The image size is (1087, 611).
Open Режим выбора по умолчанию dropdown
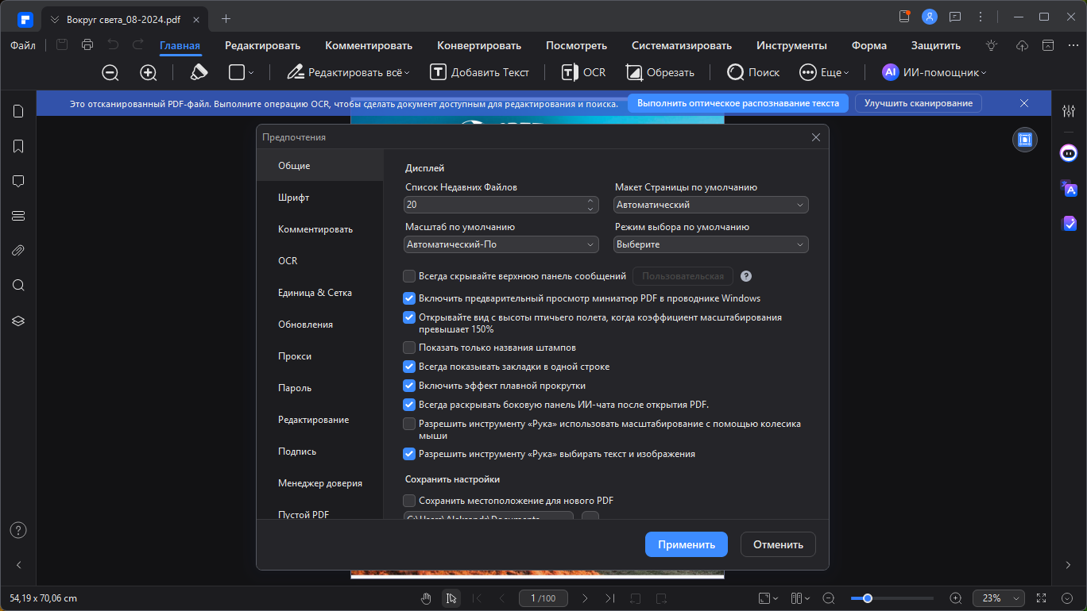711,244
